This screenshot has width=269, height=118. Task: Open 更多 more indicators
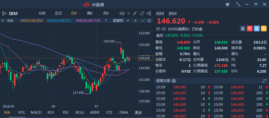(138, 112)
